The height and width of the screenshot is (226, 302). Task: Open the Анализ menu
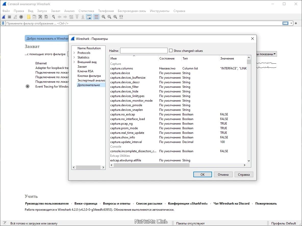pos(69,11)
